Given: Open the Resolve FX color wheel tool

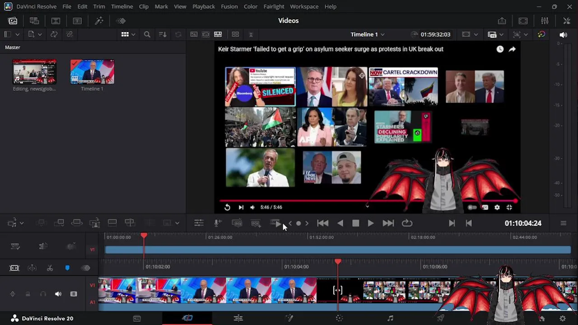Looking at the screenshot, I should click(x=541, y=34).
